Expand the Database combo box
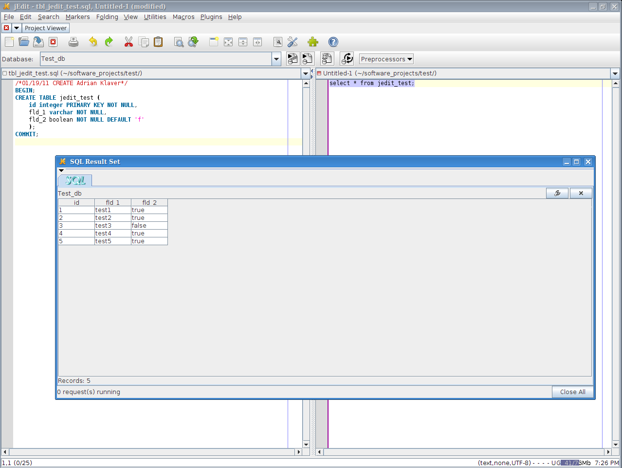Screen dimensions: 622x468 pyautogui.click(x=276, y=59)
